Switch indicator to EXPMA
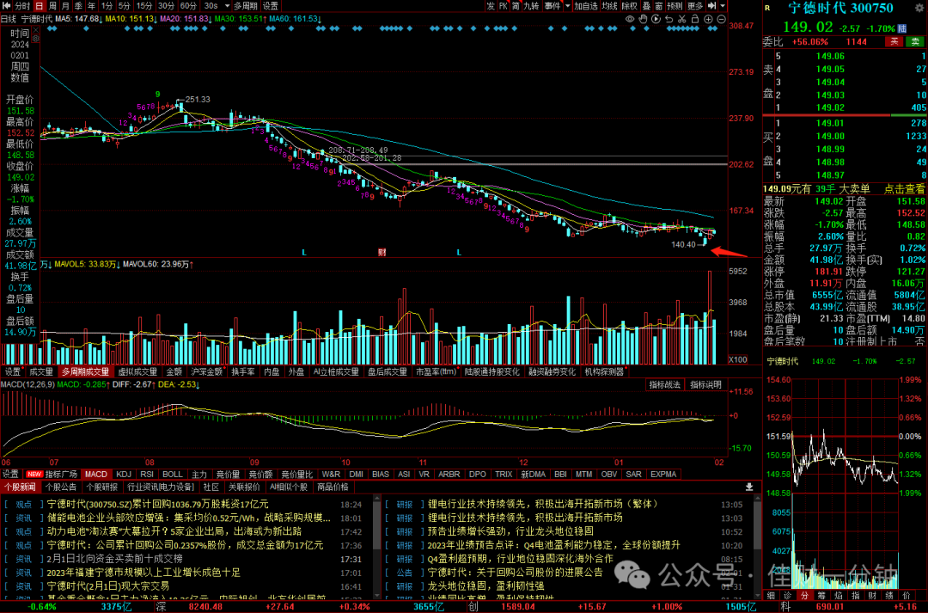The image size is (928, 613). 663,475
